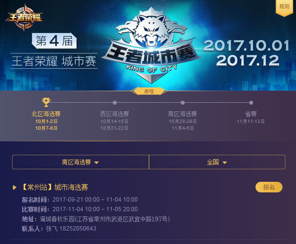Switch to 西区海选赛 stage

pos(115,114)
